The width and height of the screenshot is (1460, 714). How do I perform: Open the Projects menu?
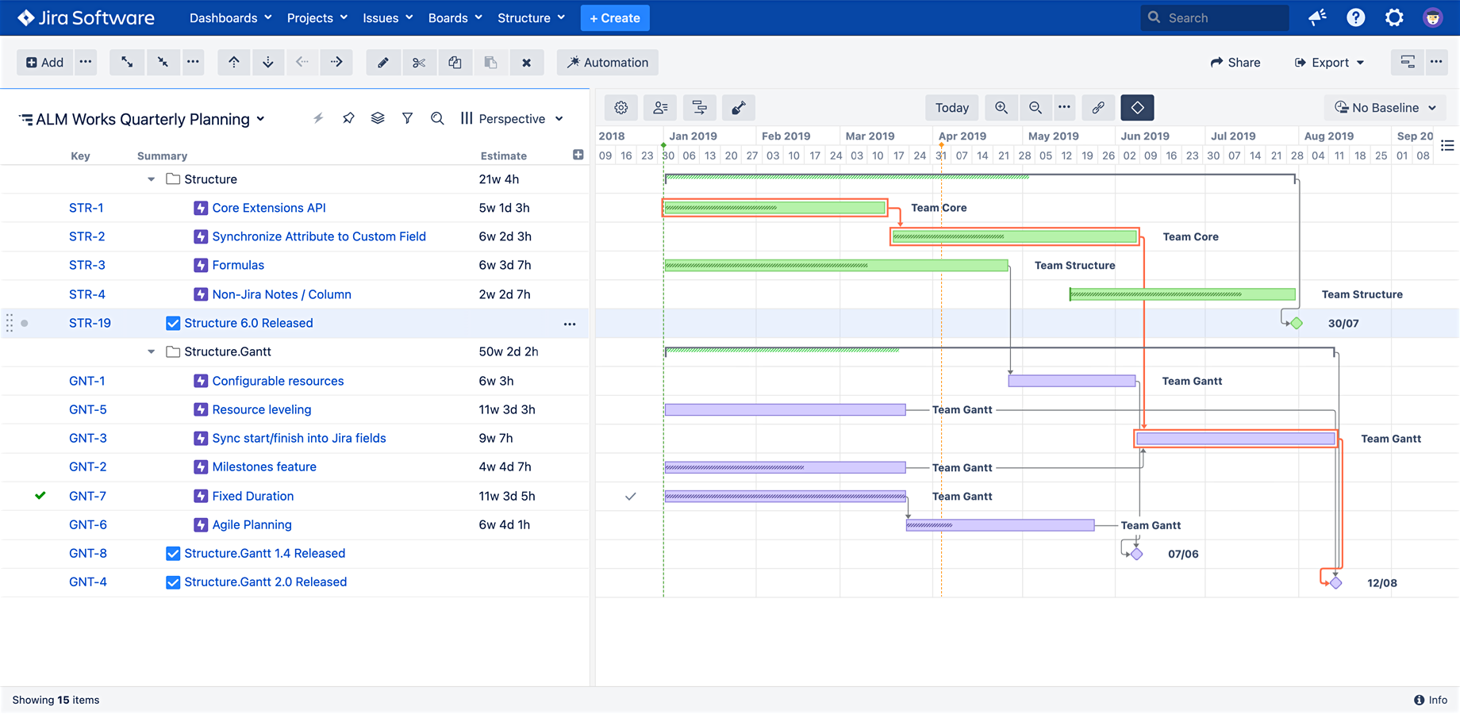coord(317,17)
